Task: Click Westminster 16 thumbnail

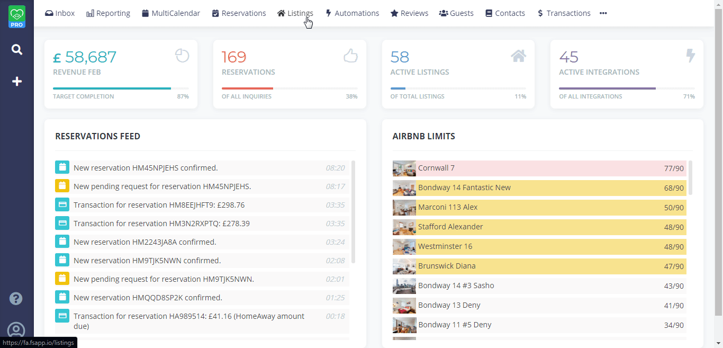Action: coord(404,247)
